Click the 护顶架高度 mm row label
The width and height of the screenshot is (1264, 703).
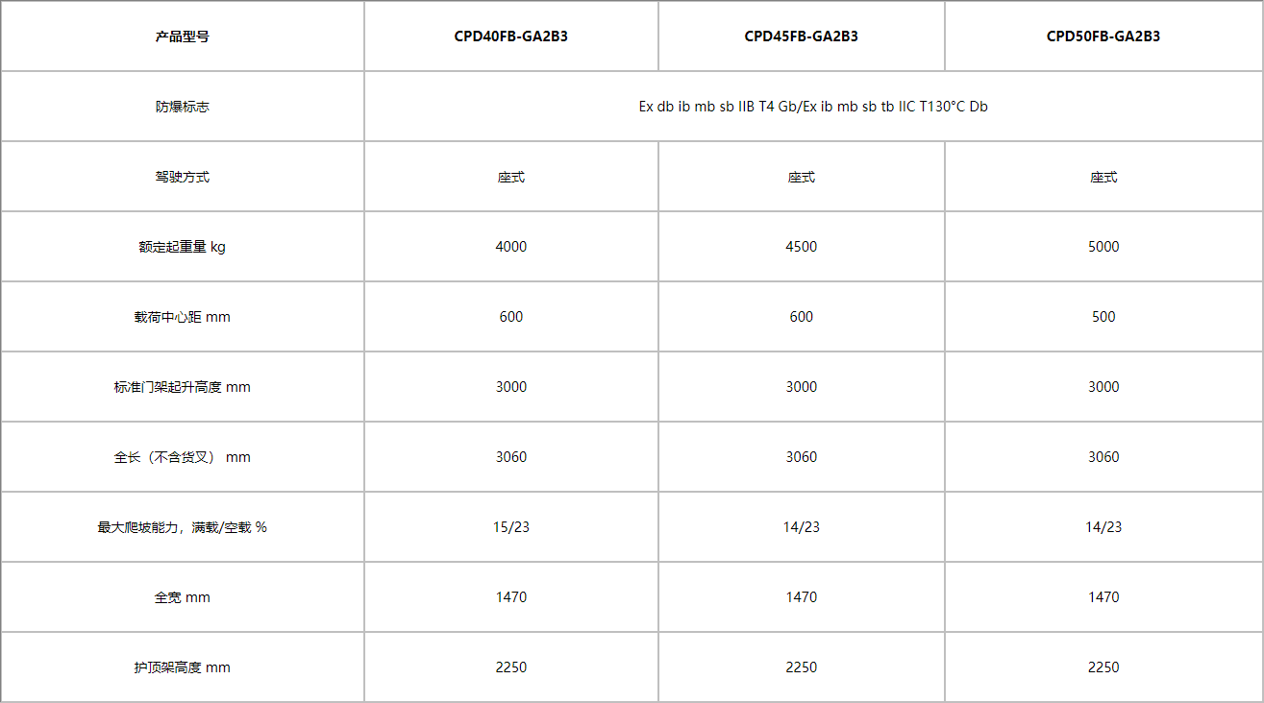(x=183, y=667)
